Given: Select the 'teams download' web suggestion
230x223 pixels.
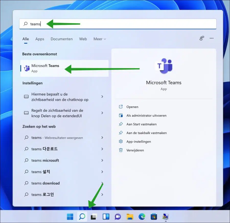Looking at the screenshot, I should 64,183.
